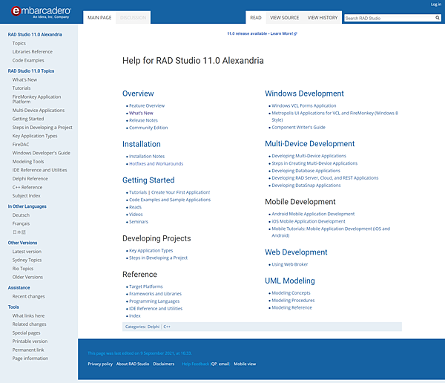This screenshot has width=445, height=383.
Task: Switch to Français language
Action: 21,223
